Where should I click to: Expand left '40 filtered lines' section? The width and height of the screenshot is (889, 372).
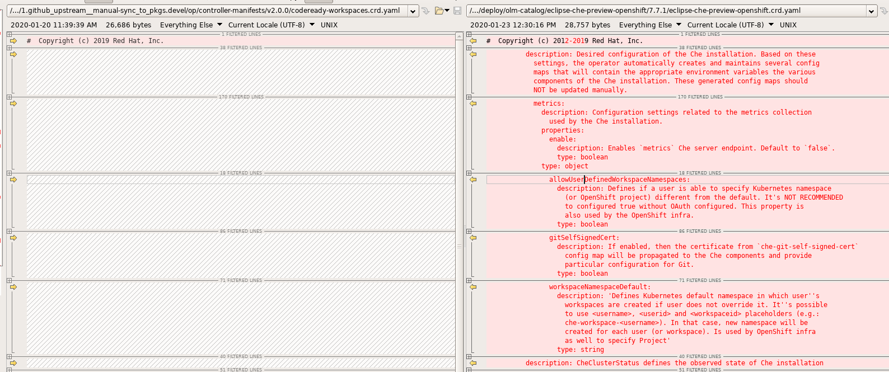(x=9, y=356)
